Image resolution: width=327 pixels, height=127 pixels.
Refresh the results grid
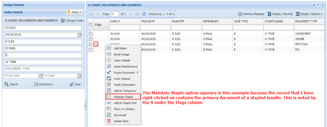[x=144, y=14]
